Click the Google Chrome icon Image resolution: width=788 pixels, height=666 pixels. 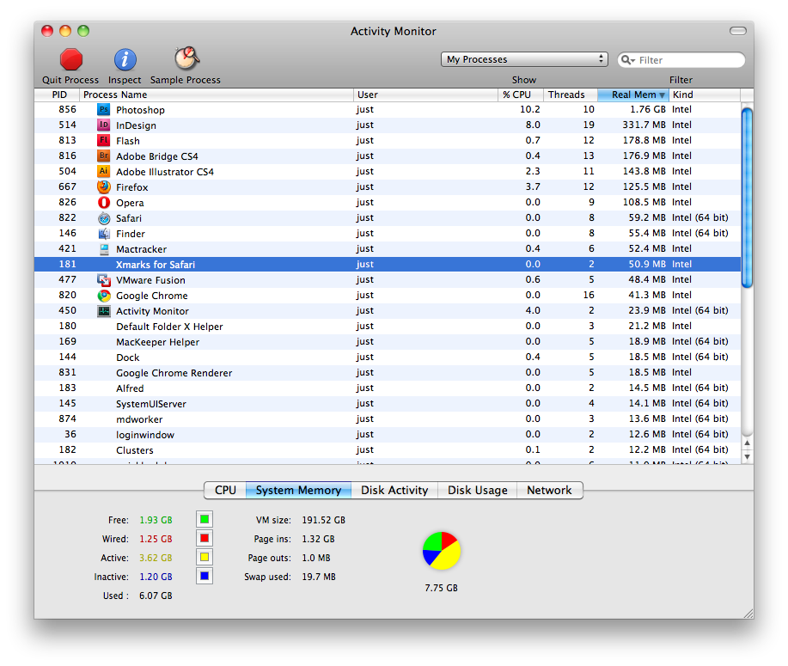(x=103, y=296)
